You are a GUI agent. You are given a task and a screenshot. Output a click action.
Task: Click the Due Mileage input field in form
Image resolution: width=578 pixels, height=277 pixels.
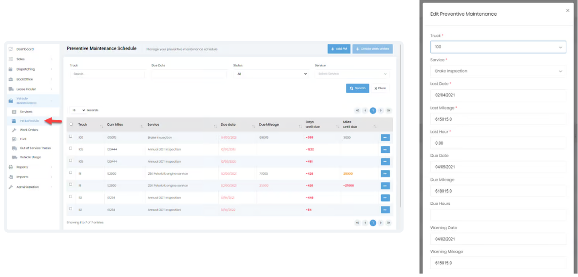(x=498, y=191)
